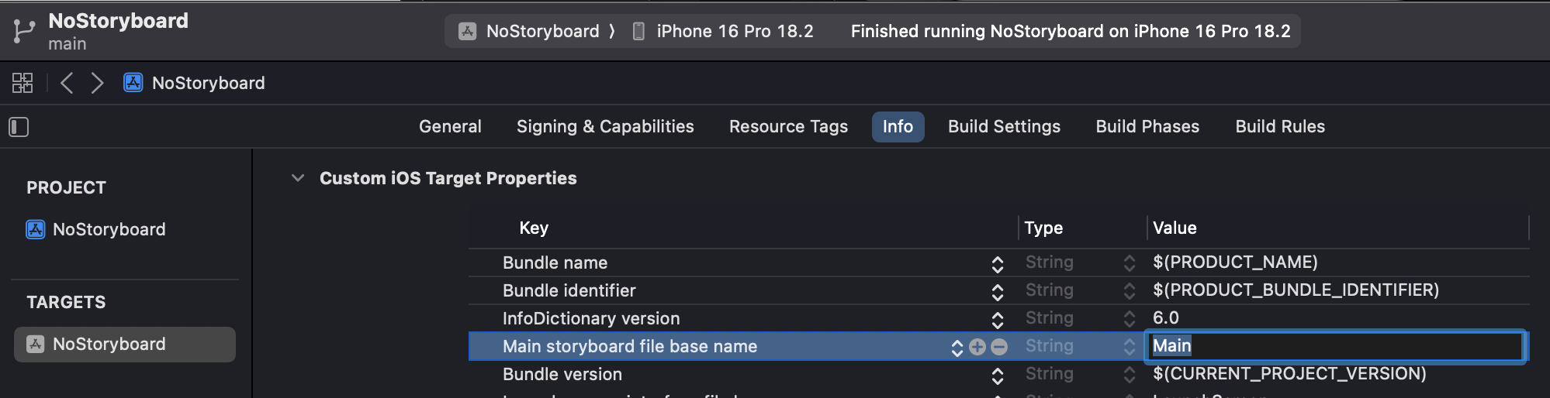
Task: Click the Main value text field
Action: tap(1336, 346)
